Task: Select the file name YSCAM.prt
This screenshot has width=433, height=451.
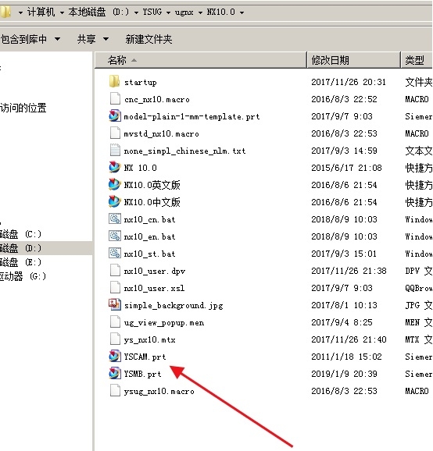Action: pos(145,357)
